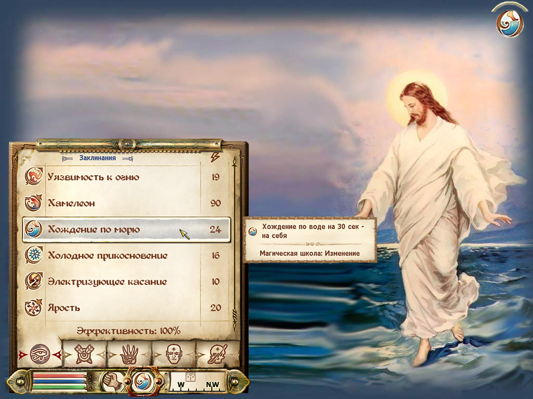Viewport: 533px width, 399px height.
Task: Select the spell named Ярость
Action: 126,308
